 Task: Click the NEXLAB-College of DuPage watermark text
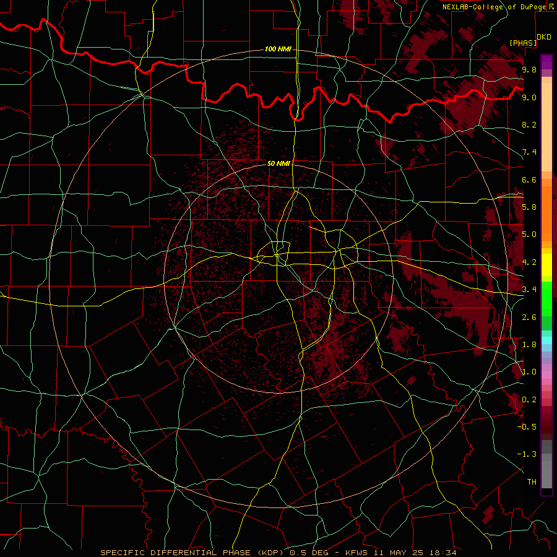[494, 7]
